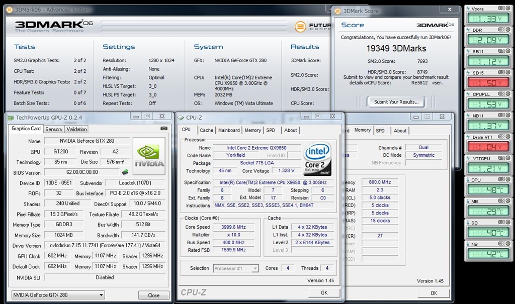The width and height of the screenshot is (515, 304).
Task: Open the About tab in the front CPU-Z window
Action: pyautogui.click(x=290, y=130)
